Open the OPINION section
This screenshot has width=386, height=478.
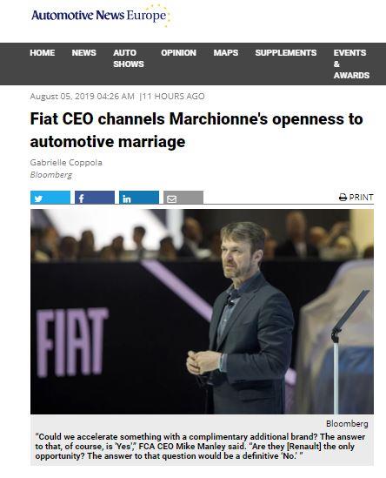click(178, 53)
